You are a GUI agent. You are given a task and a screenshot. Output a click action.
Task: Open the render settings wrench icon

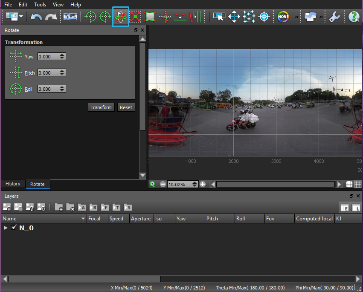tap(334, 17)
